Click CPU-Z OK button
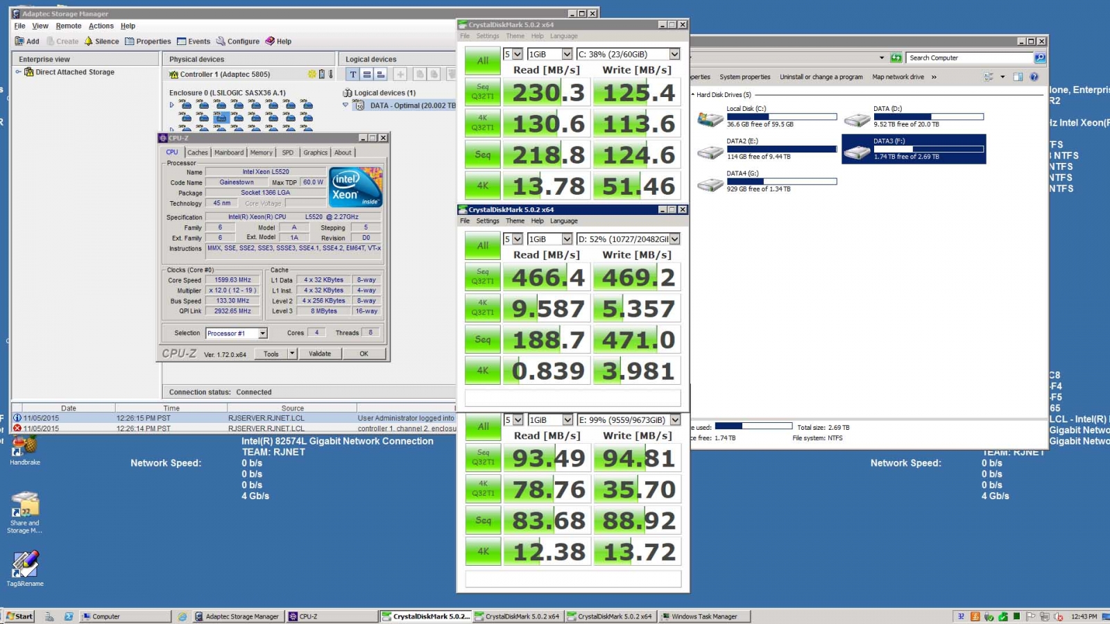Viewport: 1110px width, 624px height. 364,354
